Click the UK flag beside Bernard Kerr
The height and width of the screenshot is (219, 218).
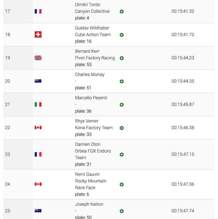coord(38,58)
